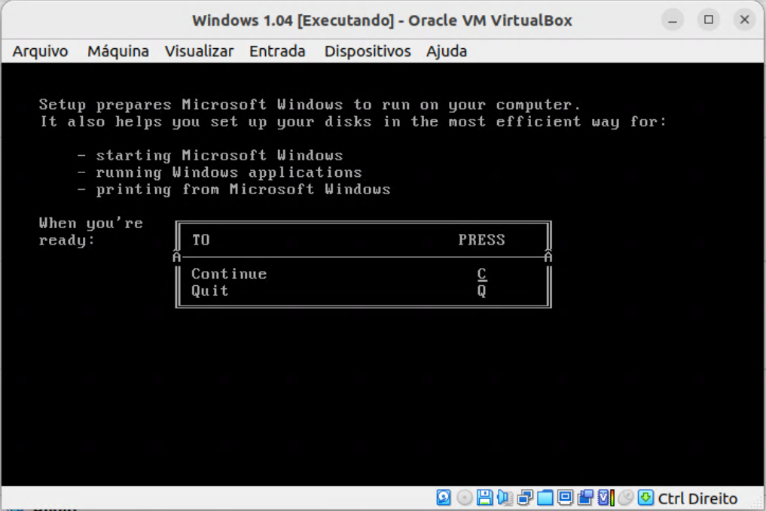766x511 pixels.
Task: Open the Ajuda menu
Action: click(447, 51)
